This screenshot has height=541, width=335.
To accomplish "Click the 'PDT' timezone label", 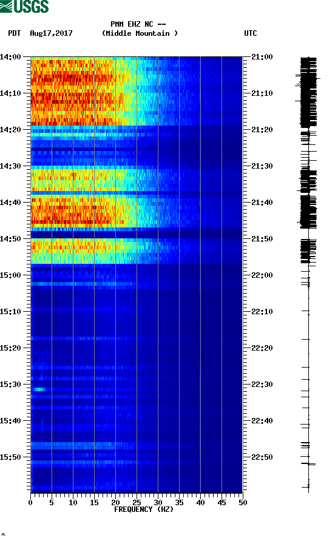I will (x=15, y=33).
